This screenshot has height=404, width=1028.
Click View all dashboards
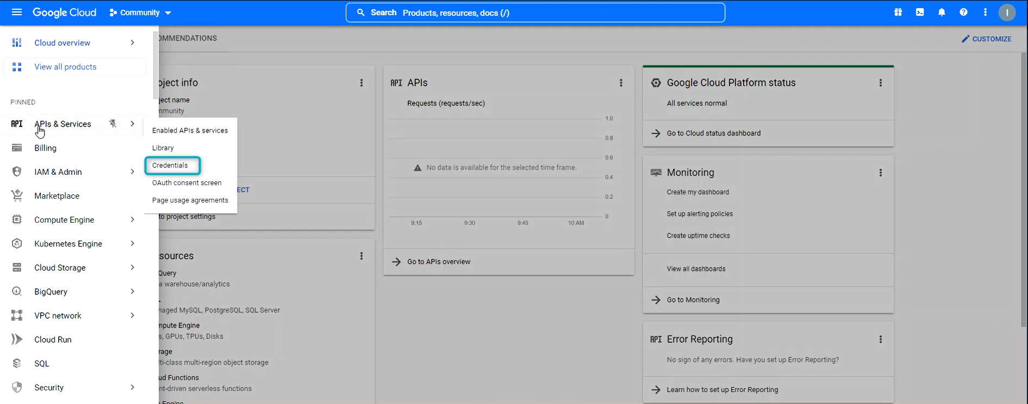click(x=696, y=269)
